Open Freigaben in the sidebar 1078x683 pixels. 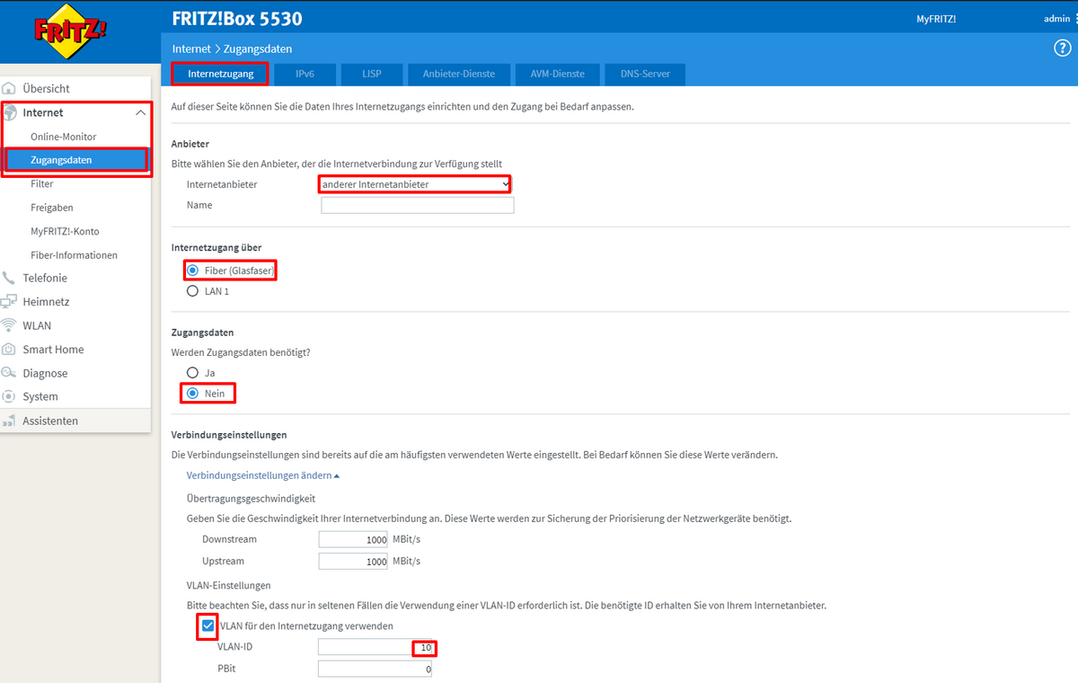[x=52, y=208]
